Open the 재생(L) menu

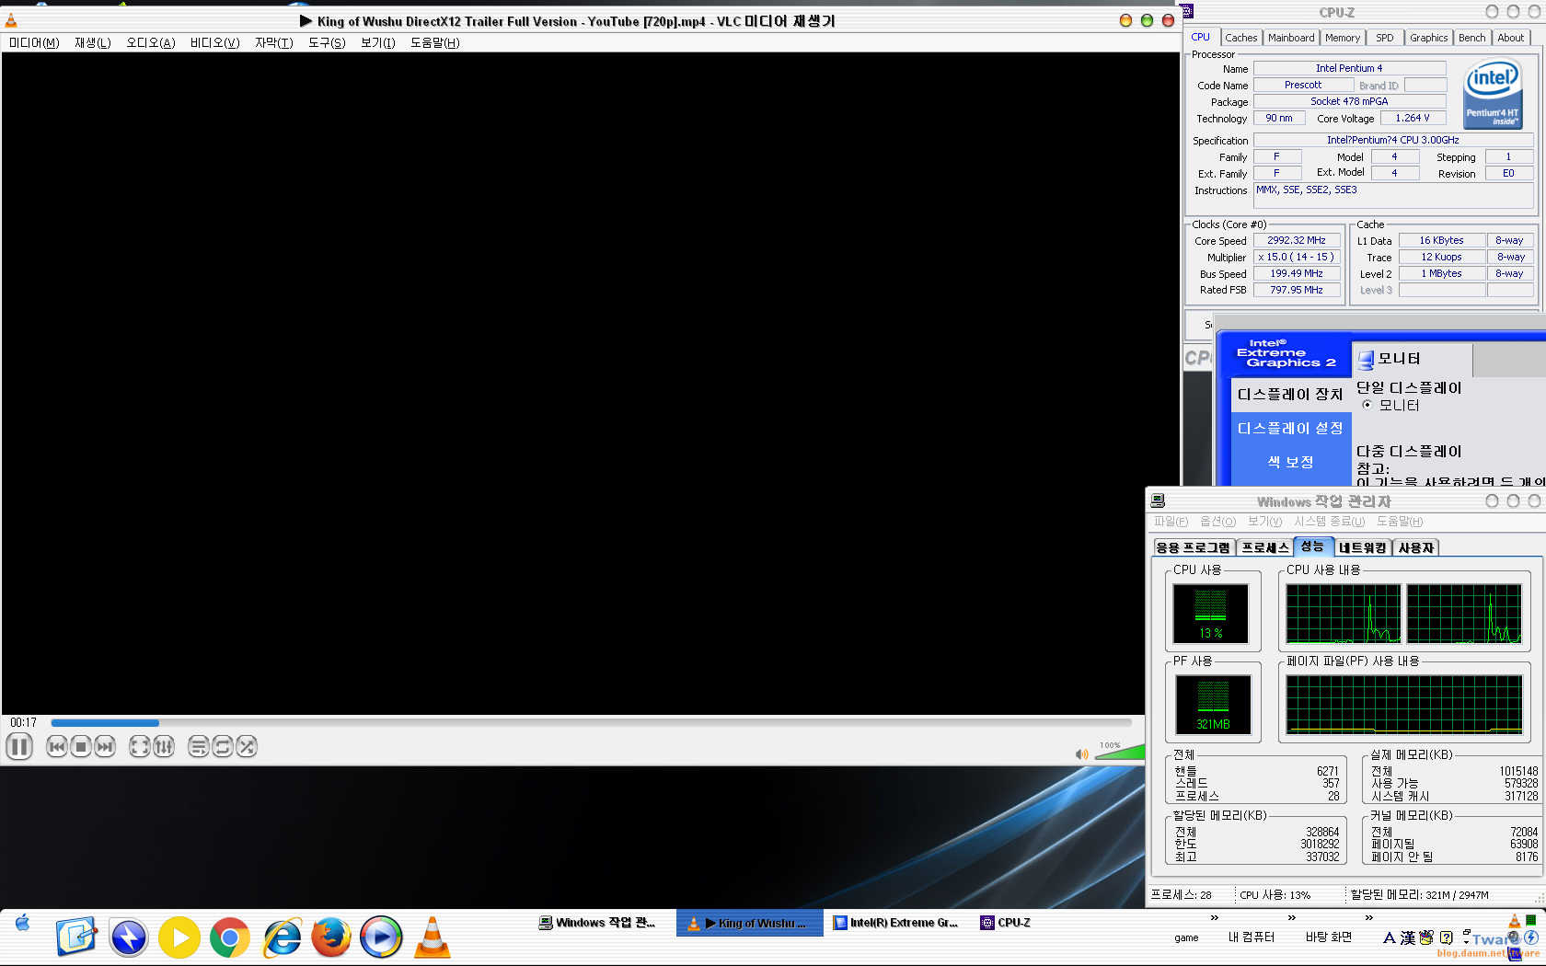(x=93, y=43)
